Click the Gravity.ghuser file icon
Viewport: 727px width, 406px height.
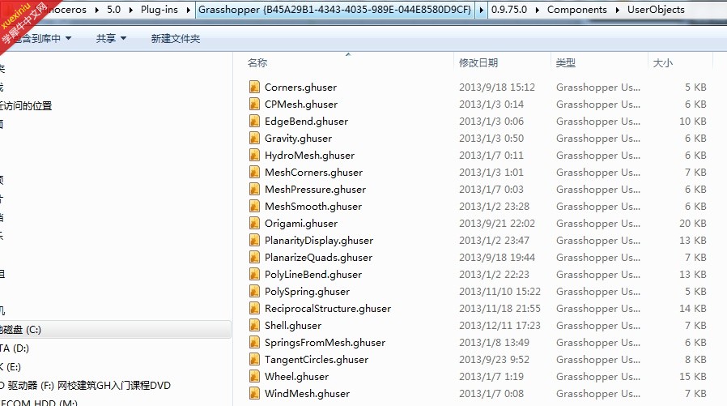pos(254,139)
